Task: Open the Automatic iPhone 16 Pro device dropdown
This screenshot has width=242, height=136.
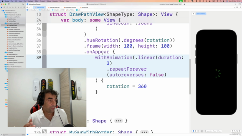Action: (x=213, y=131)
